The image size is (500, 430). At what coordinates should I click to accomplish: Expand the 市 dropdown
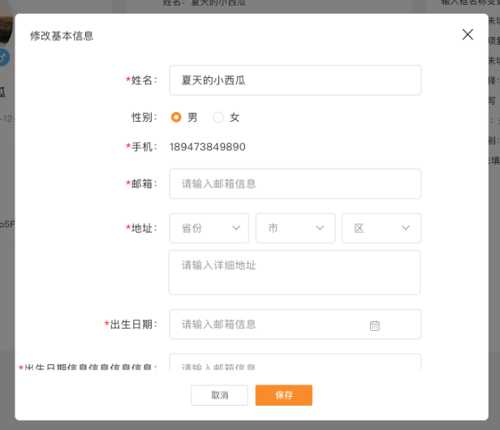(x=295, y=228)
